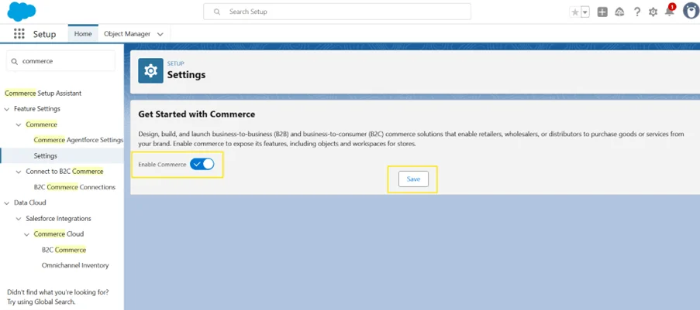The width and height of the screenshot is (700, 310).
Task: Open Commerce Agentforce Settings
Action: 78,140
